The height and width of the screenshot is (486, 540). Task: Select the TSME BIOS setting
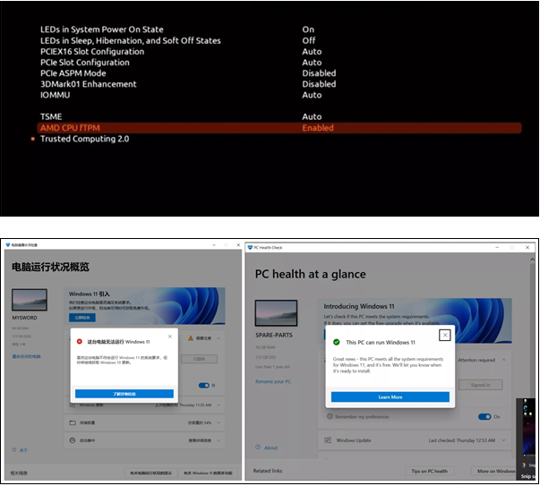click(x=51, y=116)
